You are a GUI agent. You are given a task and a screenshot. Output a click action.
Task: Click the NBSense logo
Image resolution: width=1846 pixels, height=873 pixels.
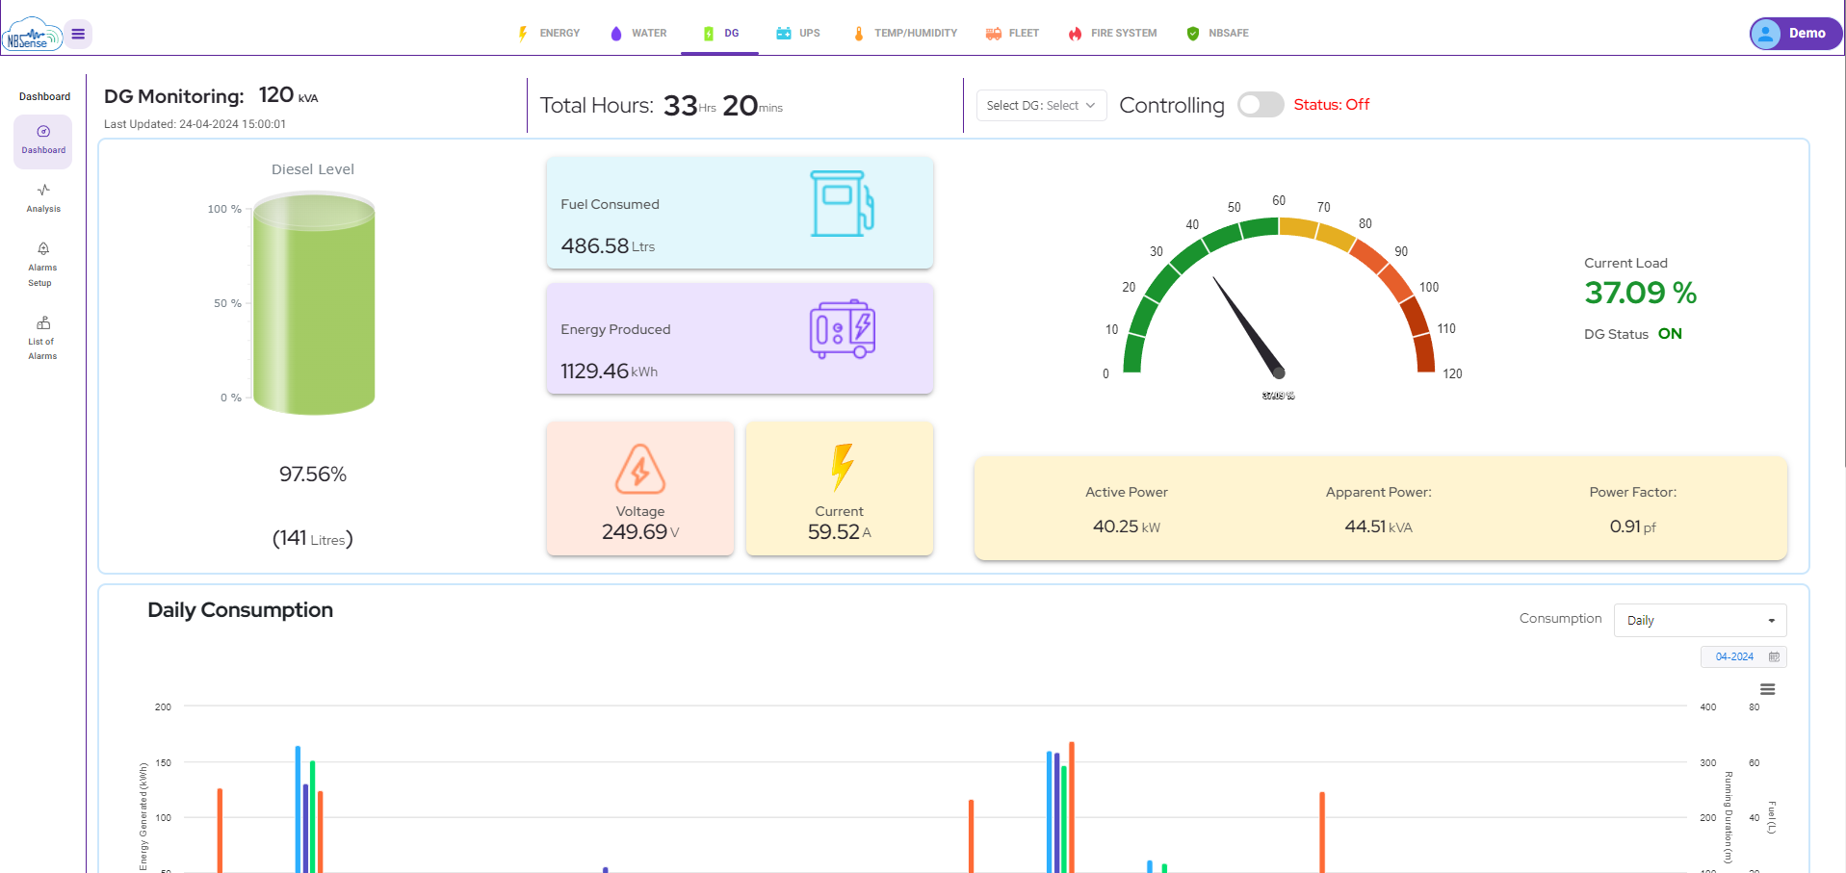click(32, 35)
